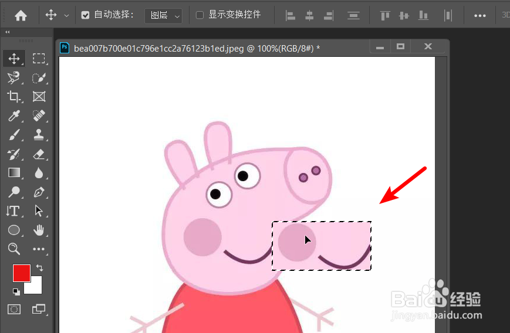Open the white background color picker
This screenshot has width=510, height=333.
pyautogui.click(x=36, y=288)
